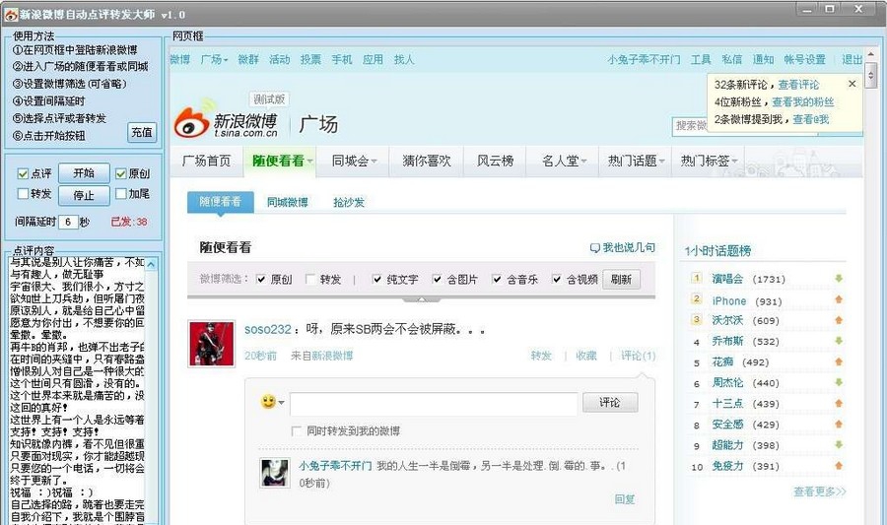Click the trend arrow next to iPhone

tap(839, 299)
